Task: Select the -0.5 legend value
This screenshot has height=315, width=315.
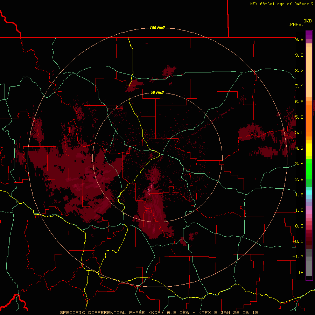Action: [x=298, y=241]
